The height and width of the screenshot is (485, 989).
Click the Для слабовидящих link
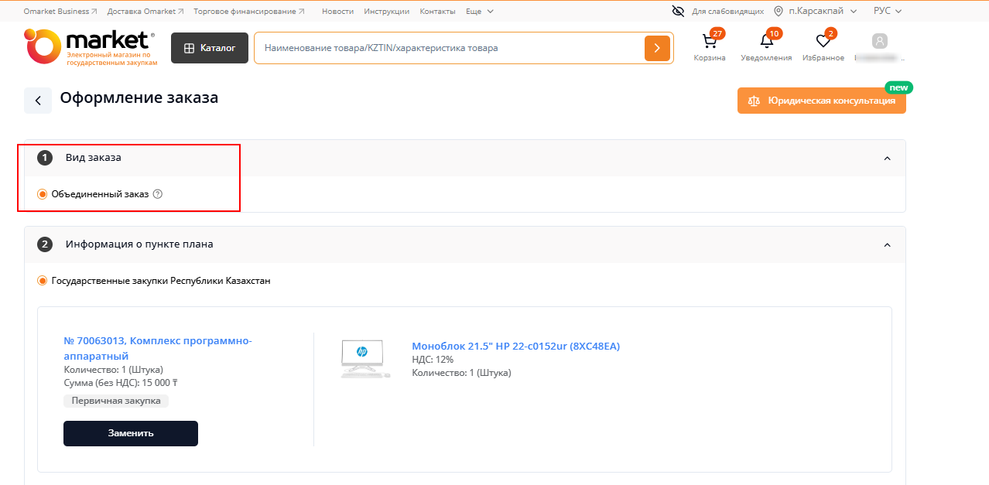[727, 12]
